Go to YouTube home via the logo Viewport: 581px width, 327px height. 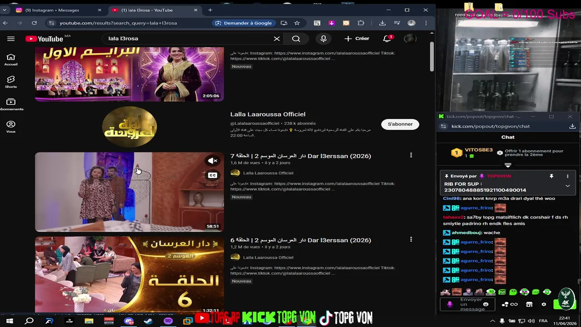pyautogui.click(x=44, y=39)
